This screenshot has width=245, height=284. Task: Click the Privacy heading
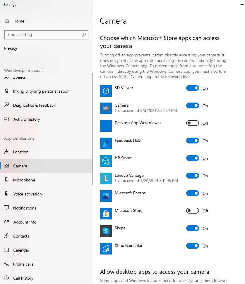coord(11,48)
